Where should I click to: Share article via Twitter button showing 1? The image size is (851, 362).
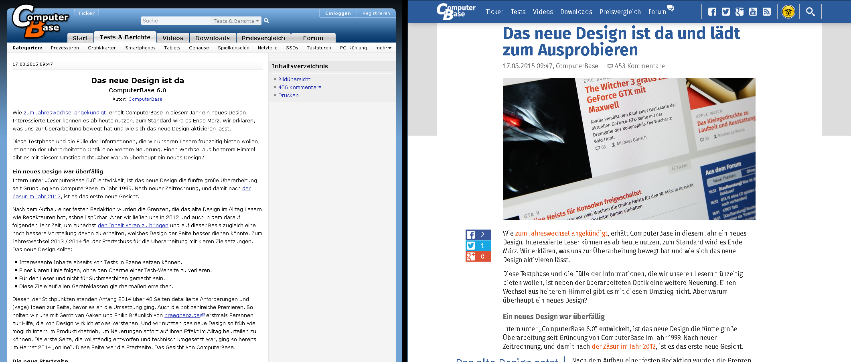pos(478,246)
